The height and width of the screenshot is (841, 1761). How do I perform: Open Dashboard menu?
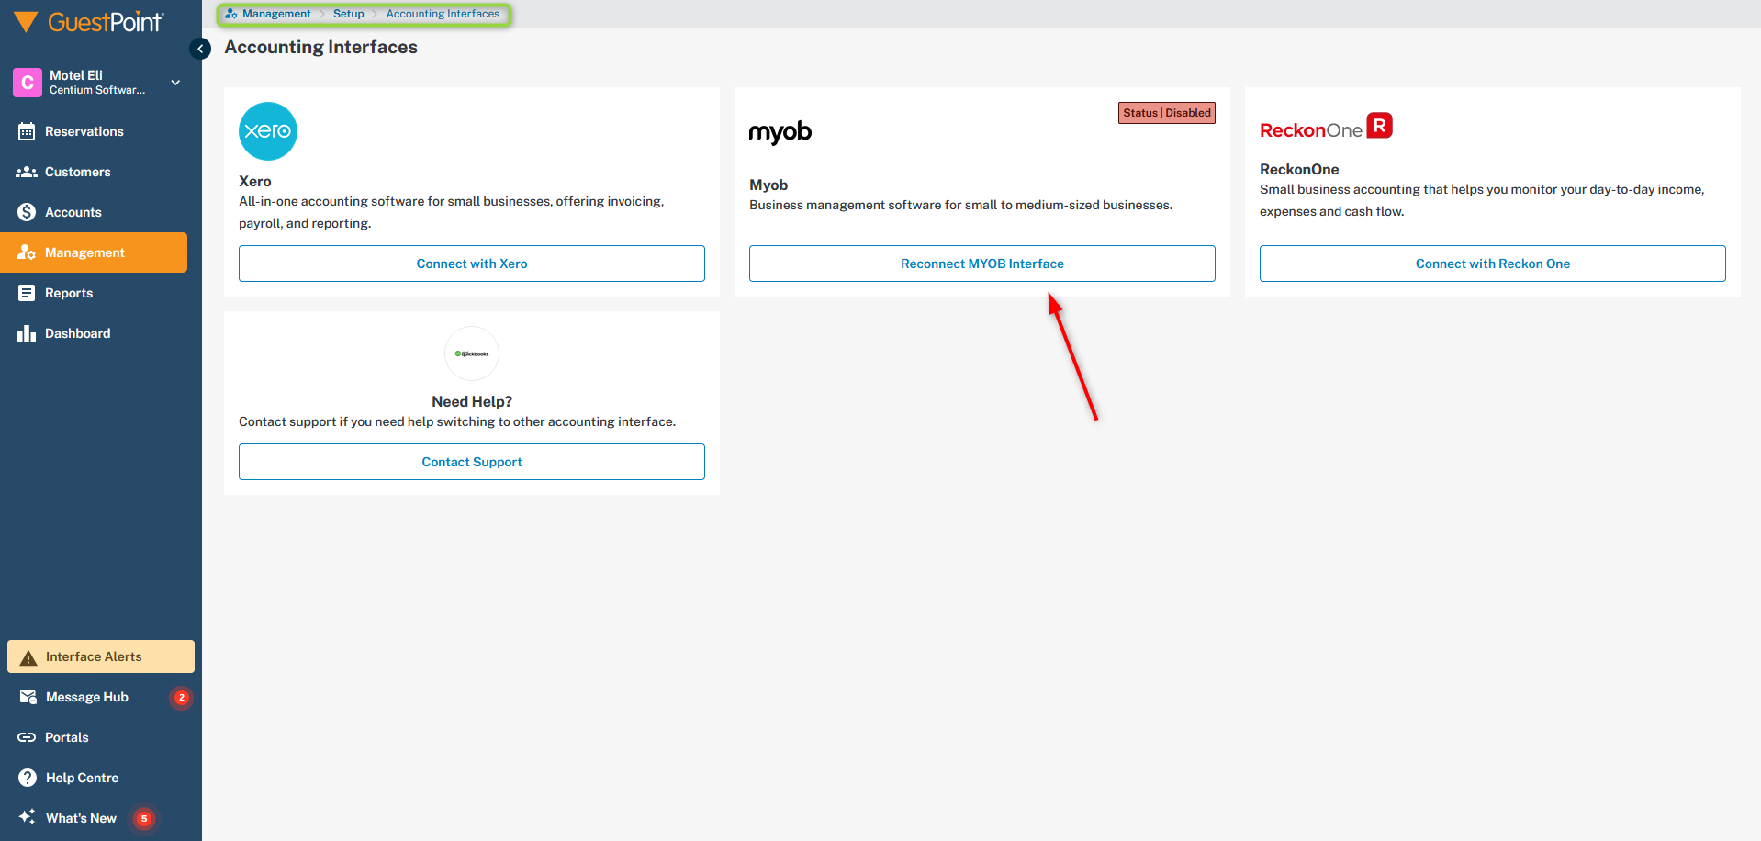pos(94,333)
